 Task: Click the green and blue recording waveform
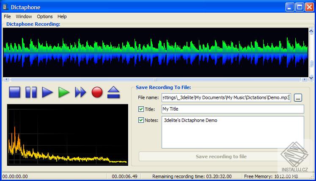click(156, 52)
